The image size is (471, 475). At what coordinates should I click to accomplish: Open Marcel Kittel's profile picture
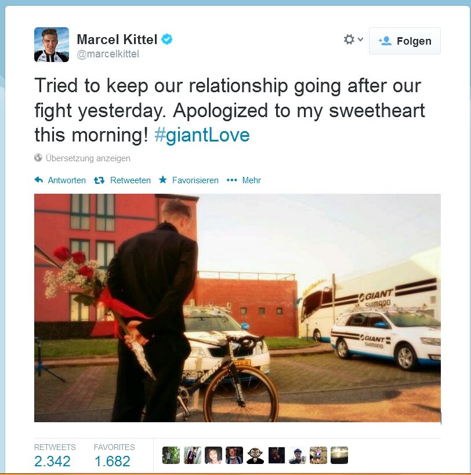(x=52, y=45)
